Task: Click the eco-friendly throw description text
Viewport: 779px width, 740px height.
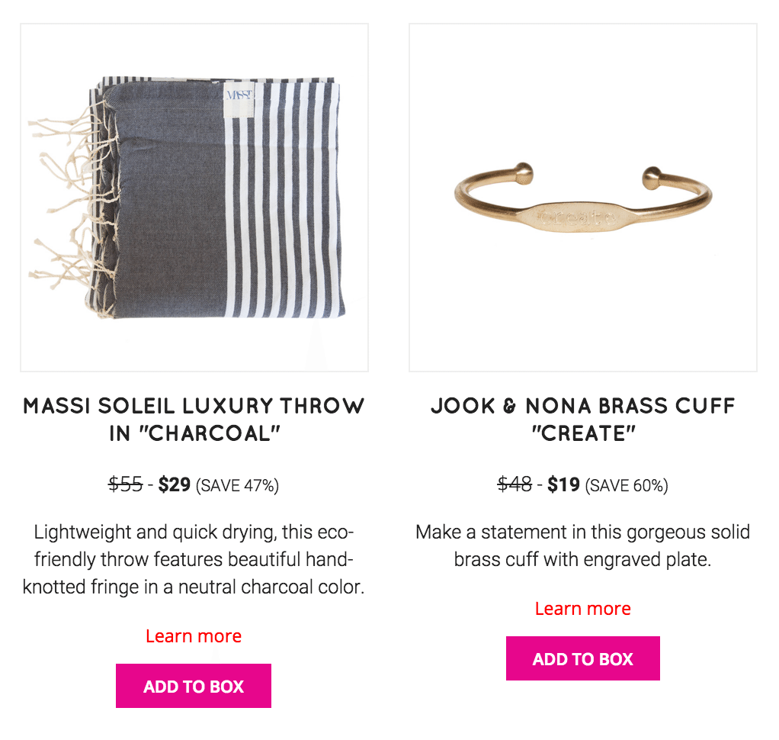Action: pyautogui.click(x=194, y=559)
